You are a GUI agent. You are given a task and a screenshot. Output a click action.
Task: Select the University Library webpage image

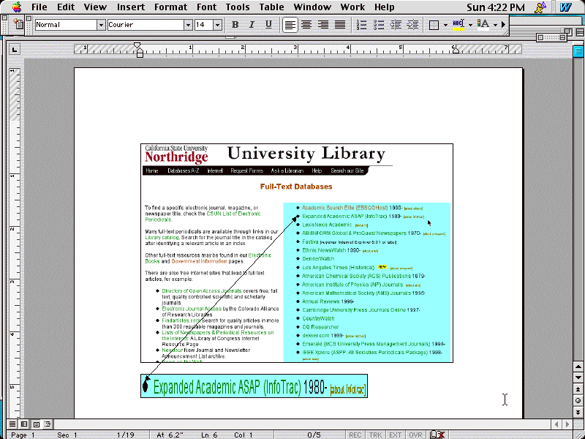pyautogui.click(x=297, y=253)
